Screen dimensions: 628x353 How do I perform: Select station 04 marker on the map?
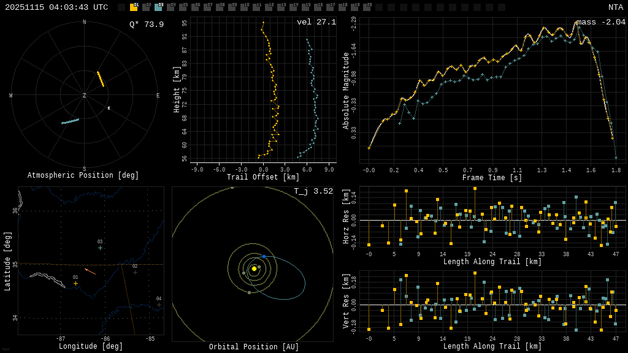click(x=159, y=305)
